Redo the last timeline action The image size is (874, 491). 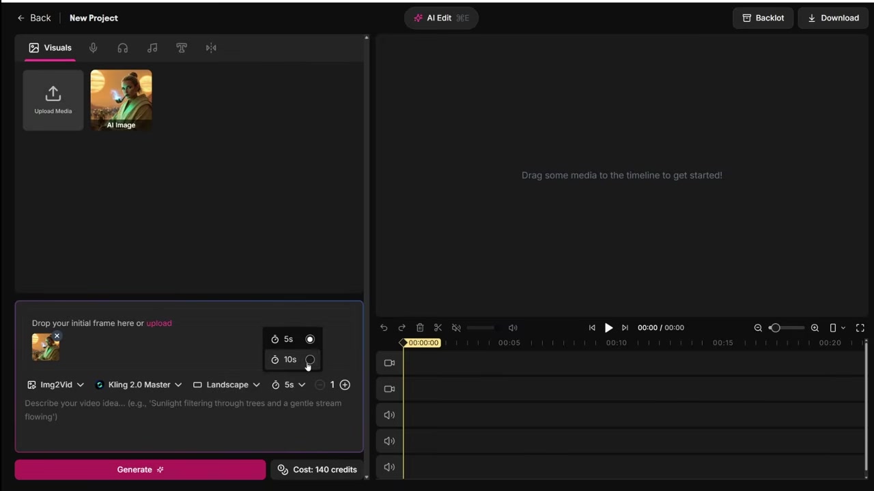(x=401, y=328)
